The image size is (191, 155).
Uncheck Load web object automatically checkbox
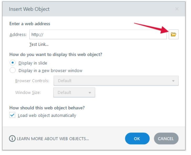12,115
